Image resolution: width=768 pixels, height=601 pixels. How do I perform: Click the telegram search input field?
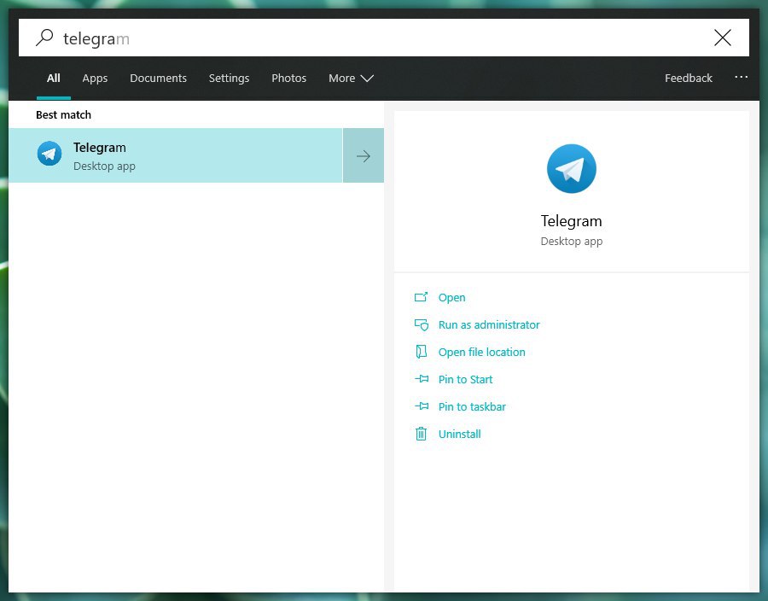click(x=383, y=38)
